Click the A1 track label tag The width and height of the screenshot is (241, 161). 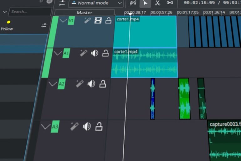(x=66, y=53)
